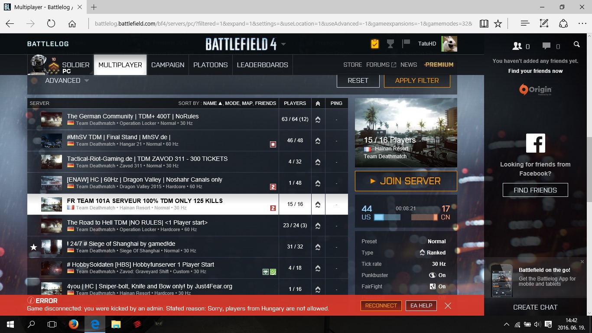592x333 pixels.
Task: Click green plus icon on HobbySoldaten row
Action: [x=266, y=272]
